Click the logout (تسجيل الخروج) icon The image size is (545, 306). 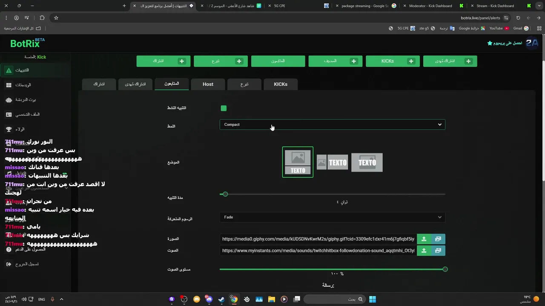(x=9, y=264)
